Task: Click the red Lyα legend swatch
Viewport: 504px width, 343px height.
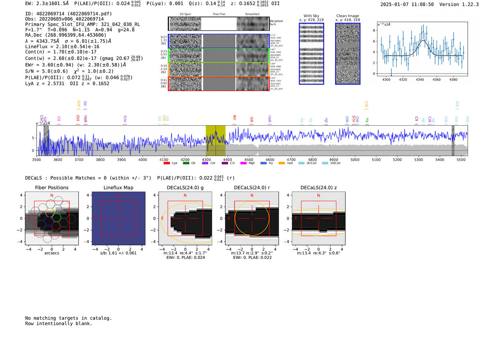Action: click(166, 163)
